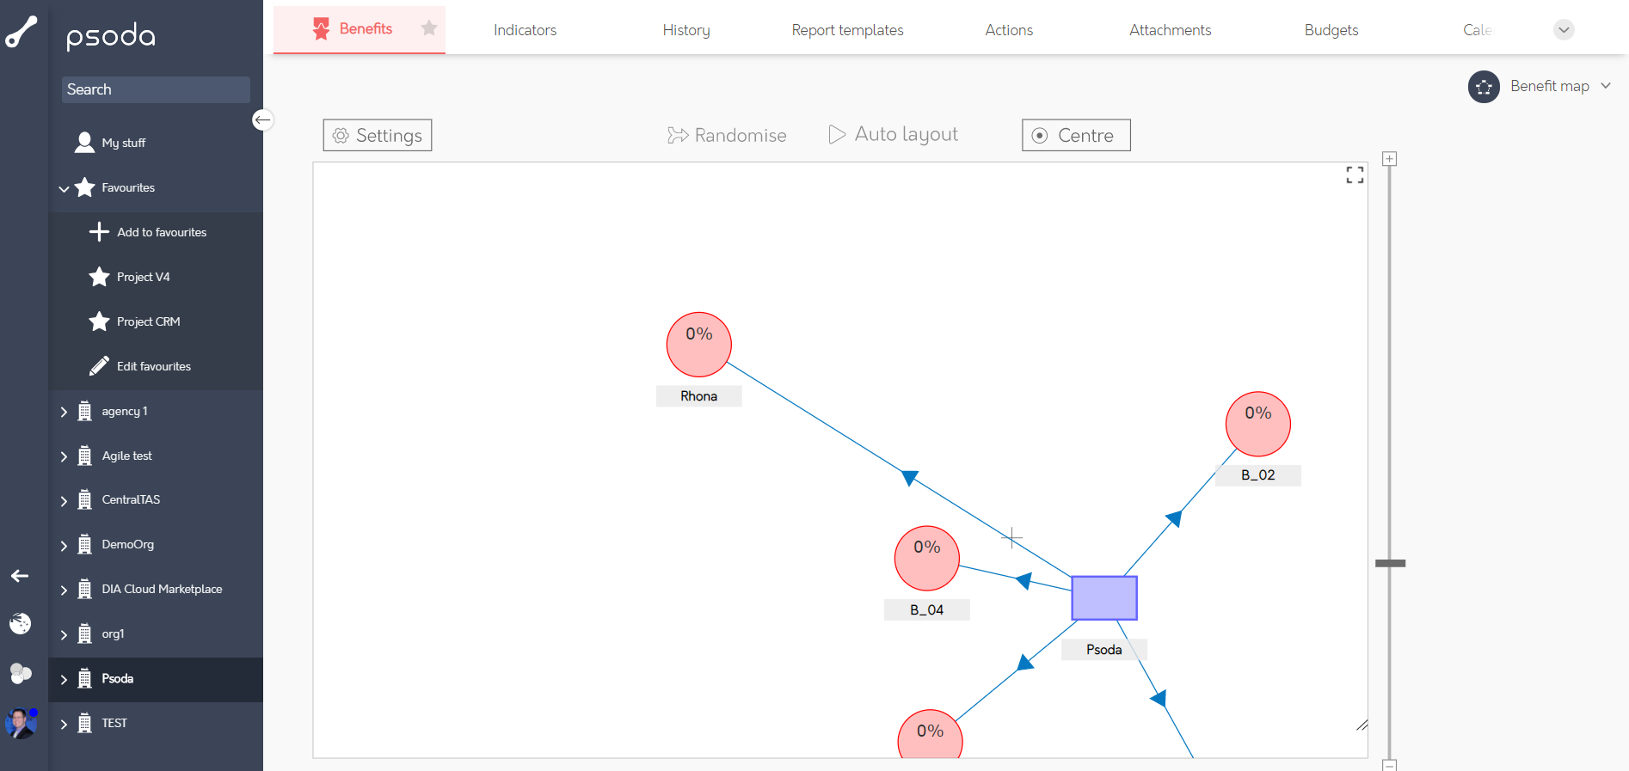Click the Settings button
The image size is (1629, 771).
click(378, 135)
